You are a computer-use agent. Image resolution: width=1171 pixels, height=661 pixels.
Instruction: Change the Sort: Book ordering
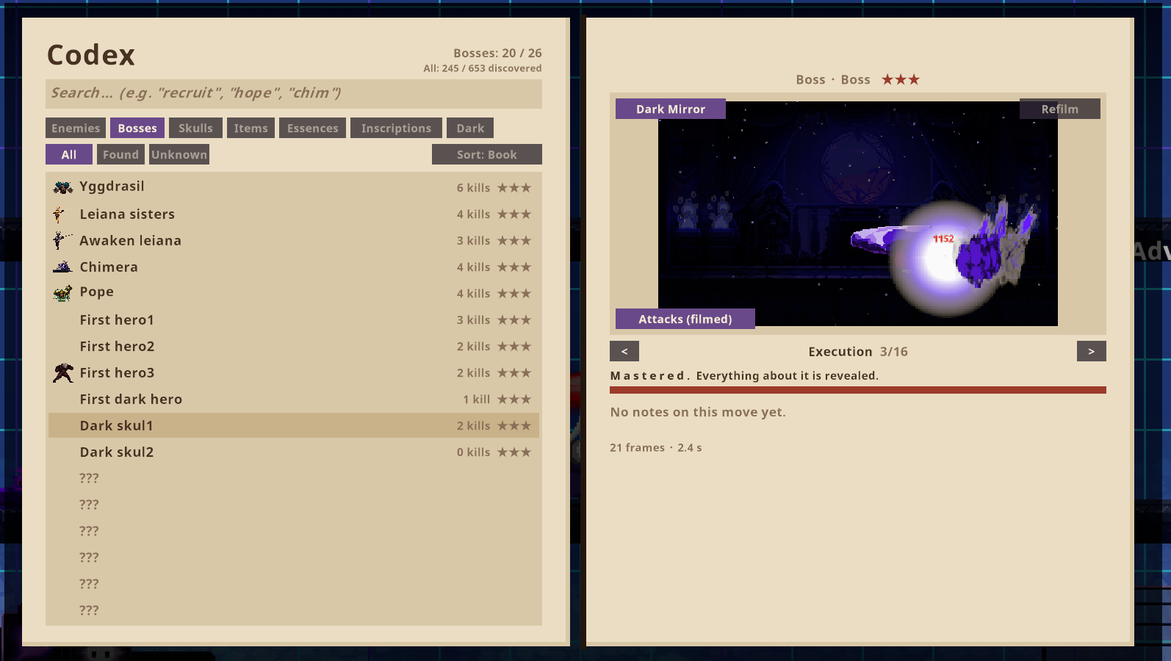click(x=487, y=154)
